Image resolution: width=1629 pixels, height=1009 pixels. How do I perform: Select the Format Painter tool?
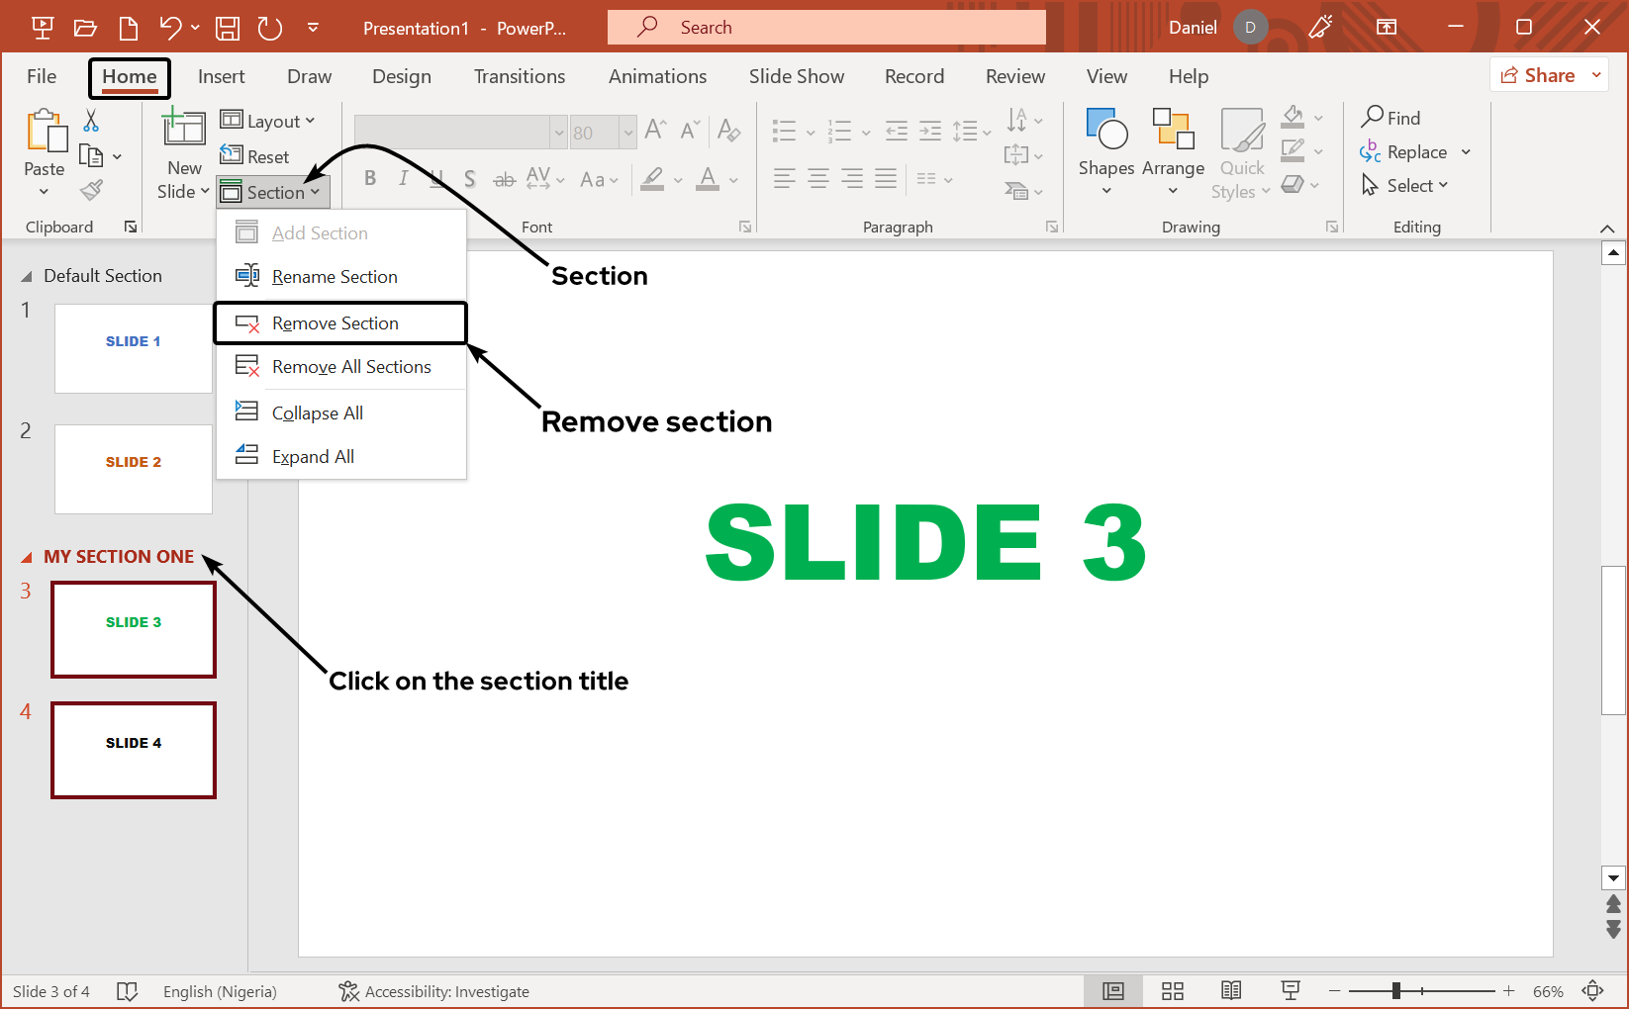(92, 189)
